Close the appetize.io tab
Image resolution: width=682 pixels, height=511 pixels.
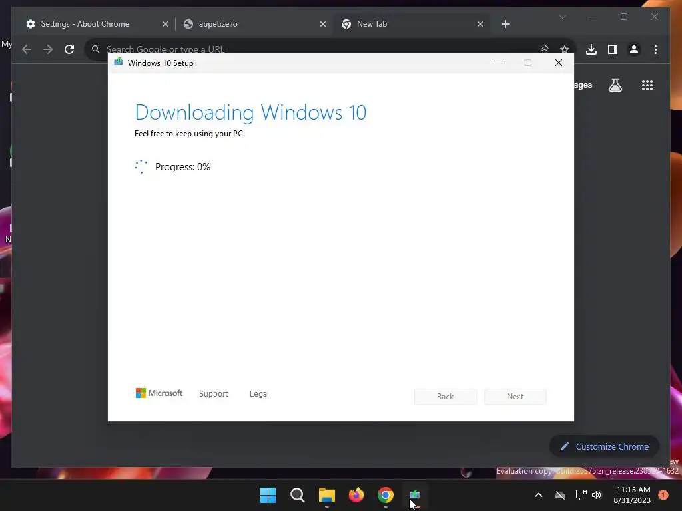(x=323, y=24)
